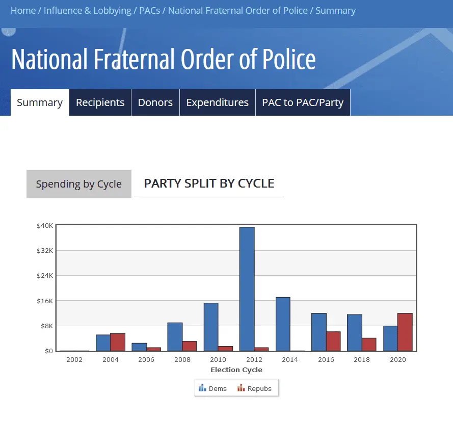453x421 pixels.
Task: Click the $40K axis label
Action: (45, 226)
